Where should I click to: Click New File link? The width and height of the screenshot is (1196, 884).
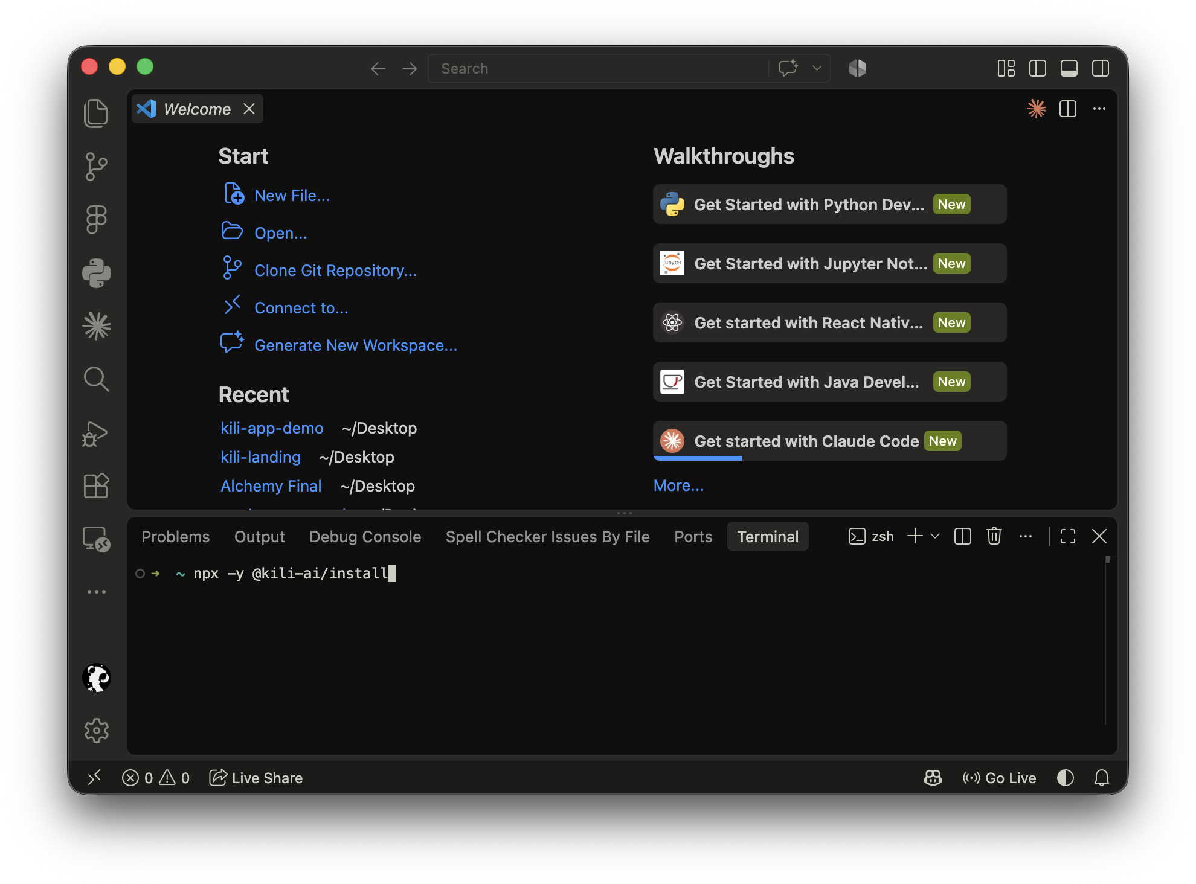click(292, 196)
